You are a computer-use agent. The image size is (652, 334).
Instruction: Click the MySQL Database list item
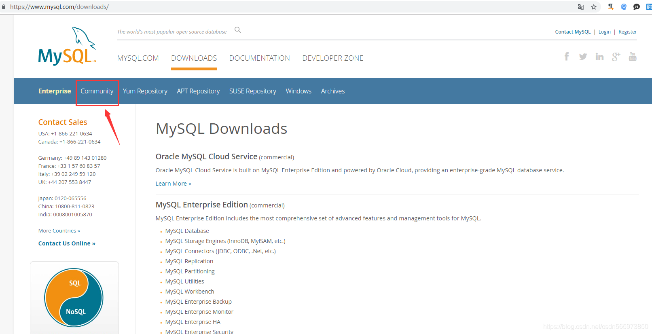[x=187, y=231]
